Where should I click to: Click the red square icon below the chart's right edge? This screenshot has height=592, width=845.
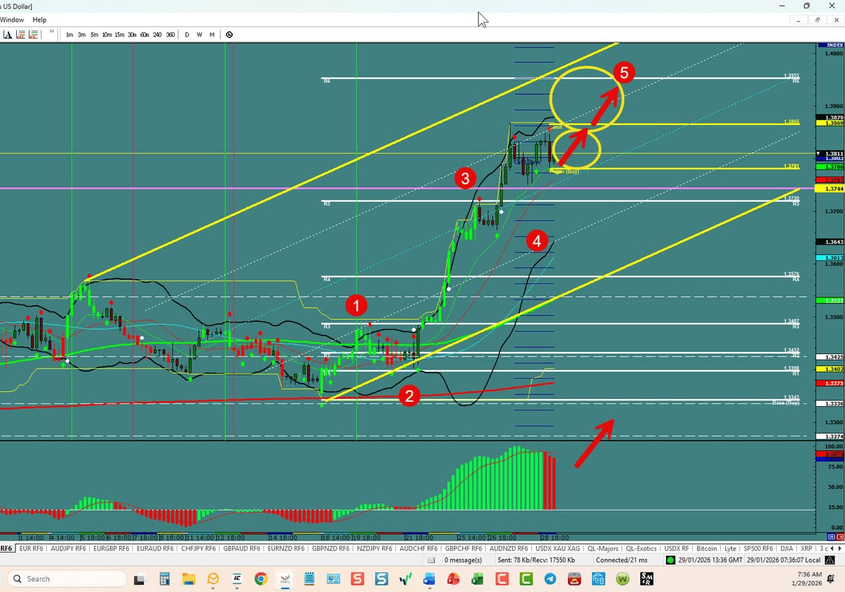(x=839, y=537)
